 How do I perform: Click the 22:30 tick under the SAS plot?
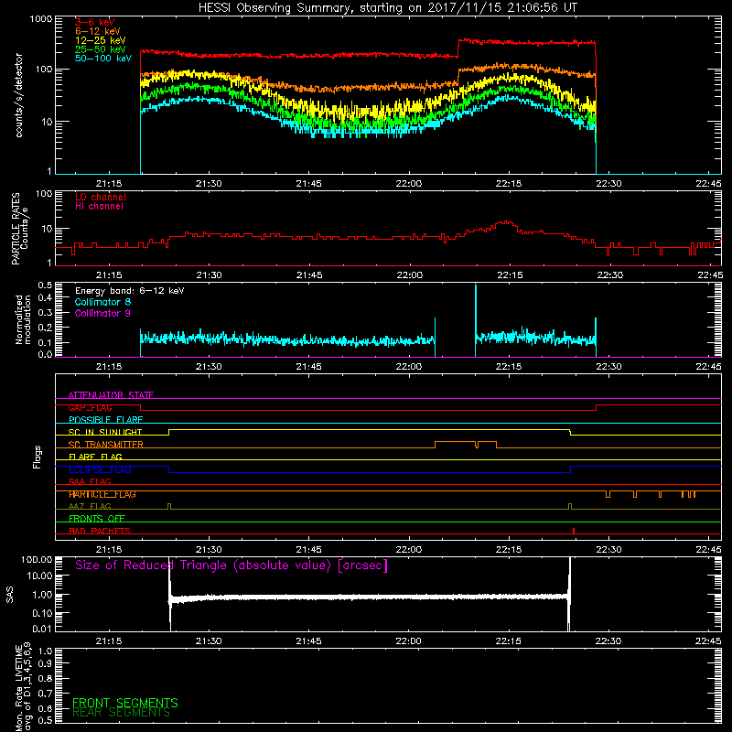click(608, 641)
